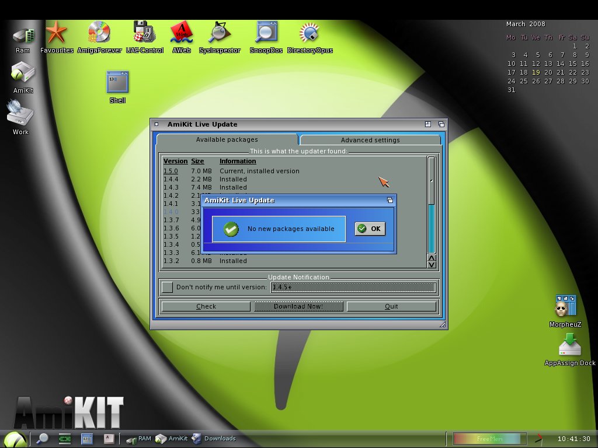Click the package list scroll up arrow

(432, 258)
